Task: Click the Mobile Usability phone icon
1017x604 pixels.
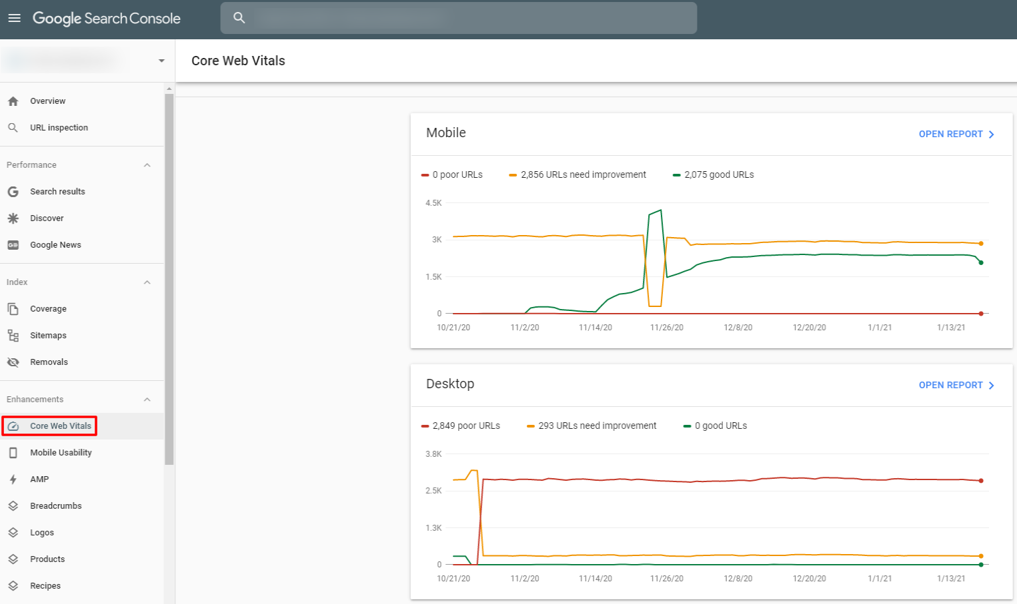Action: point(13,453)
